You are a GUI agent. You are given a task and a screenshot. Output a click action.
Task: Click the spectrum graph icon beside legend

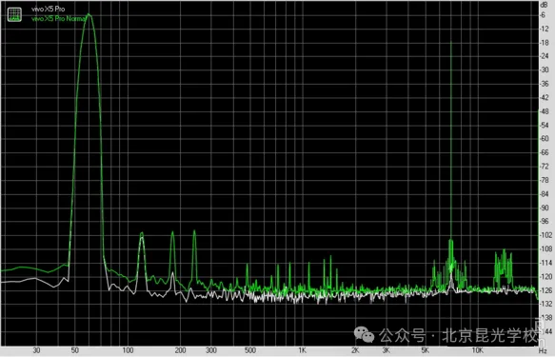(14, 14)
